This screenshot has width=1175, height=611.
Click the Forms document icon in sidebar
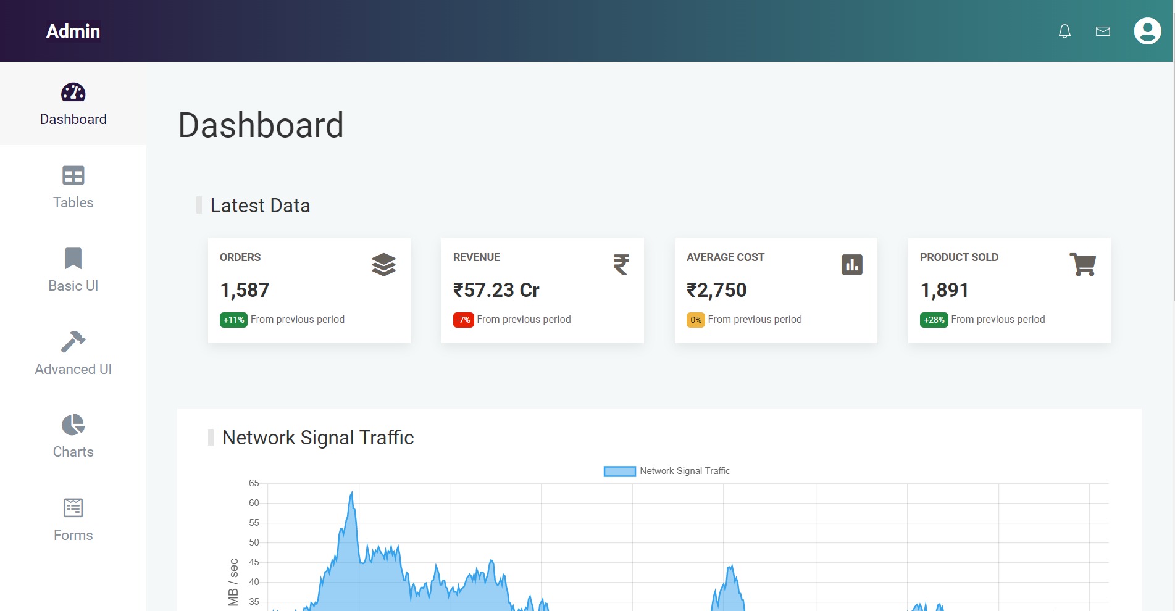pos(73,507)
